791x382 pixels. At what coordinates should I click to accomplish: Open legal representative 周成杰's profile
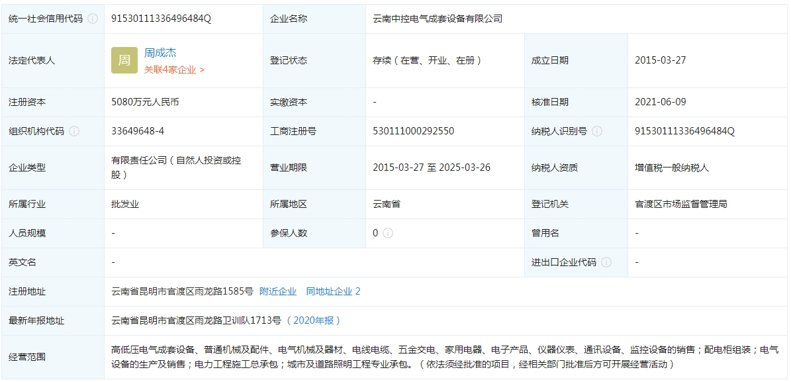coord(160,53)
